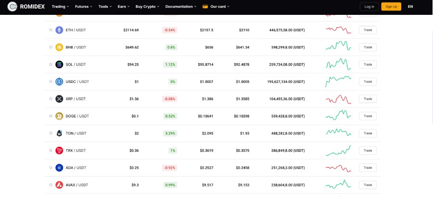Open the BNB sparkline chart
Viewport: 433px width, 197px height.
pyautogui.click(x=338, y=46)
